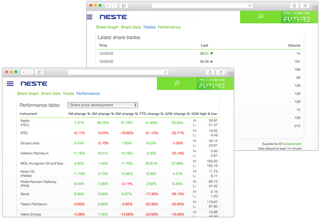Open hamburger menu in back Neste window

(x=90, y=17)
